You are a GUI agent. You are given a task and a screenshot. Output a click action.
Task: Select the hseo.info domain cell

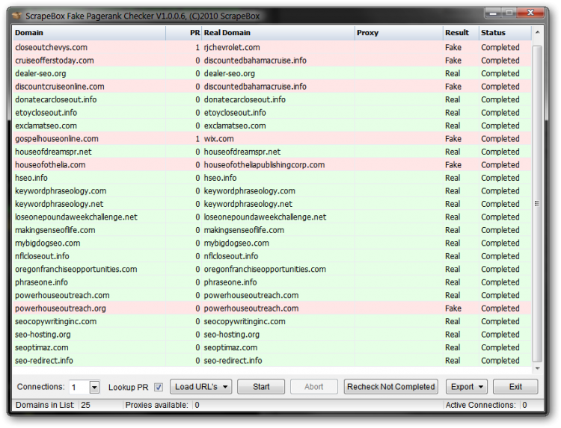click(x=89, y=178)
